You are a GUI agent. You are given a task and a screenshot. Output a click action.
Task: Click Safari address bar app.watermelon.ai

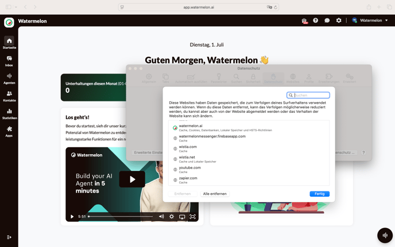coord(199,7)
